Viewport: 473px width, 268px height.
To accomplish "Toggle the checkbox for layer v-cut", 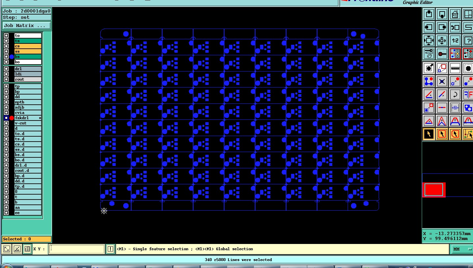I will [6, 123].
